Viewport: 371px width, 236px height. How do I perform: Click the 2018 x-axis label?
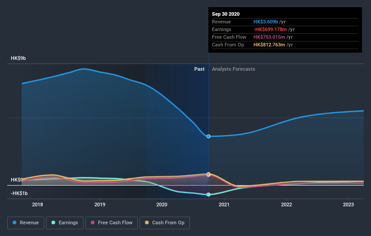pyautogui.click(x=38, y=204)
